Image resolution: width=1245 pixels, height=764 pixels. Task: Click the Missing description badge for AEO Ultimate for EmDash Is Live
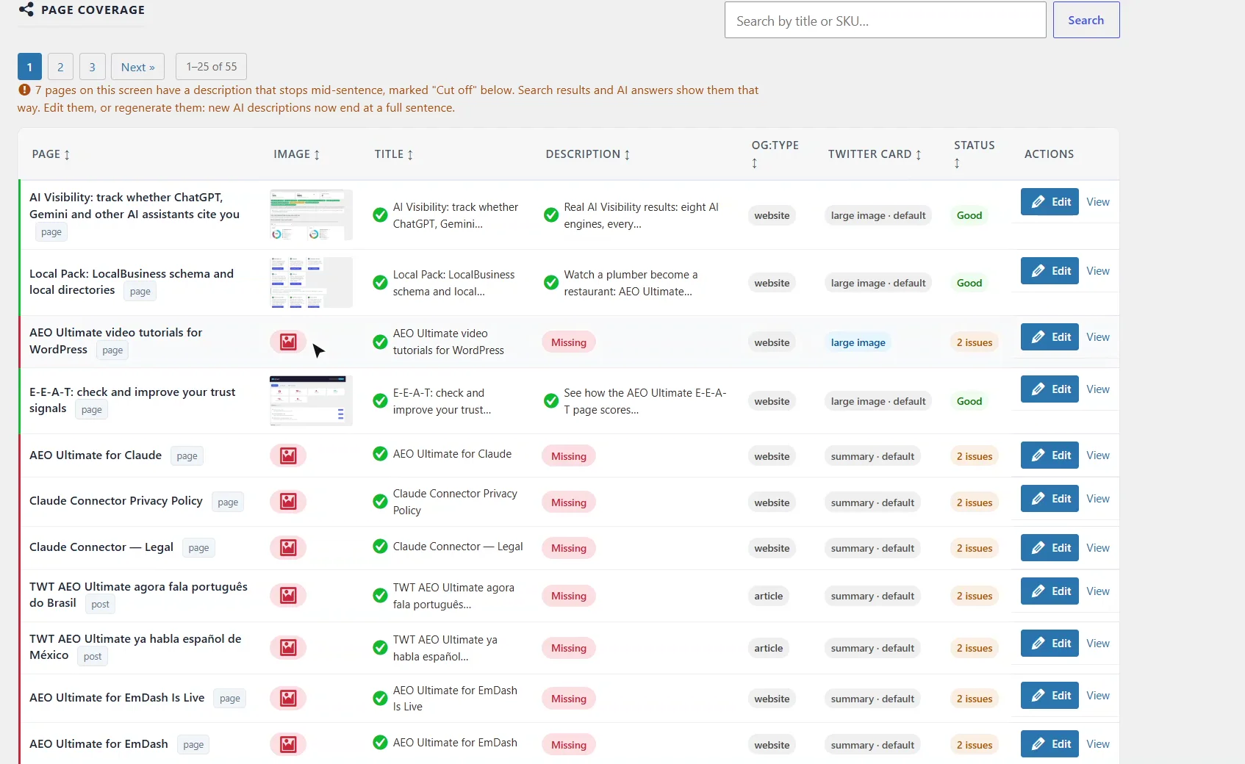(x=569, y=699)
